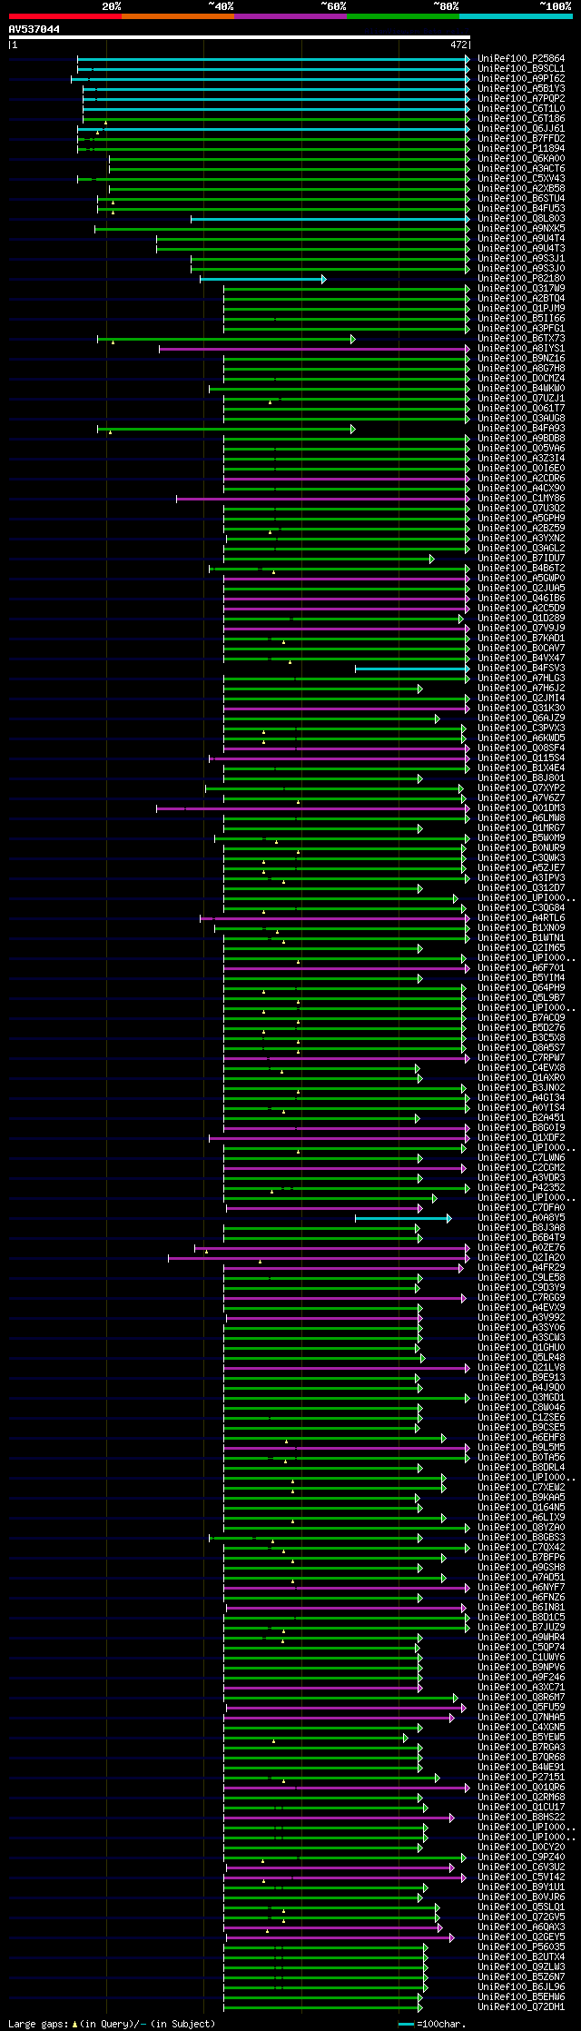Choose the UniRef100_A9U4T3 entry
The height and width of the screenshot is (2031, 581).
click(521, 249)
